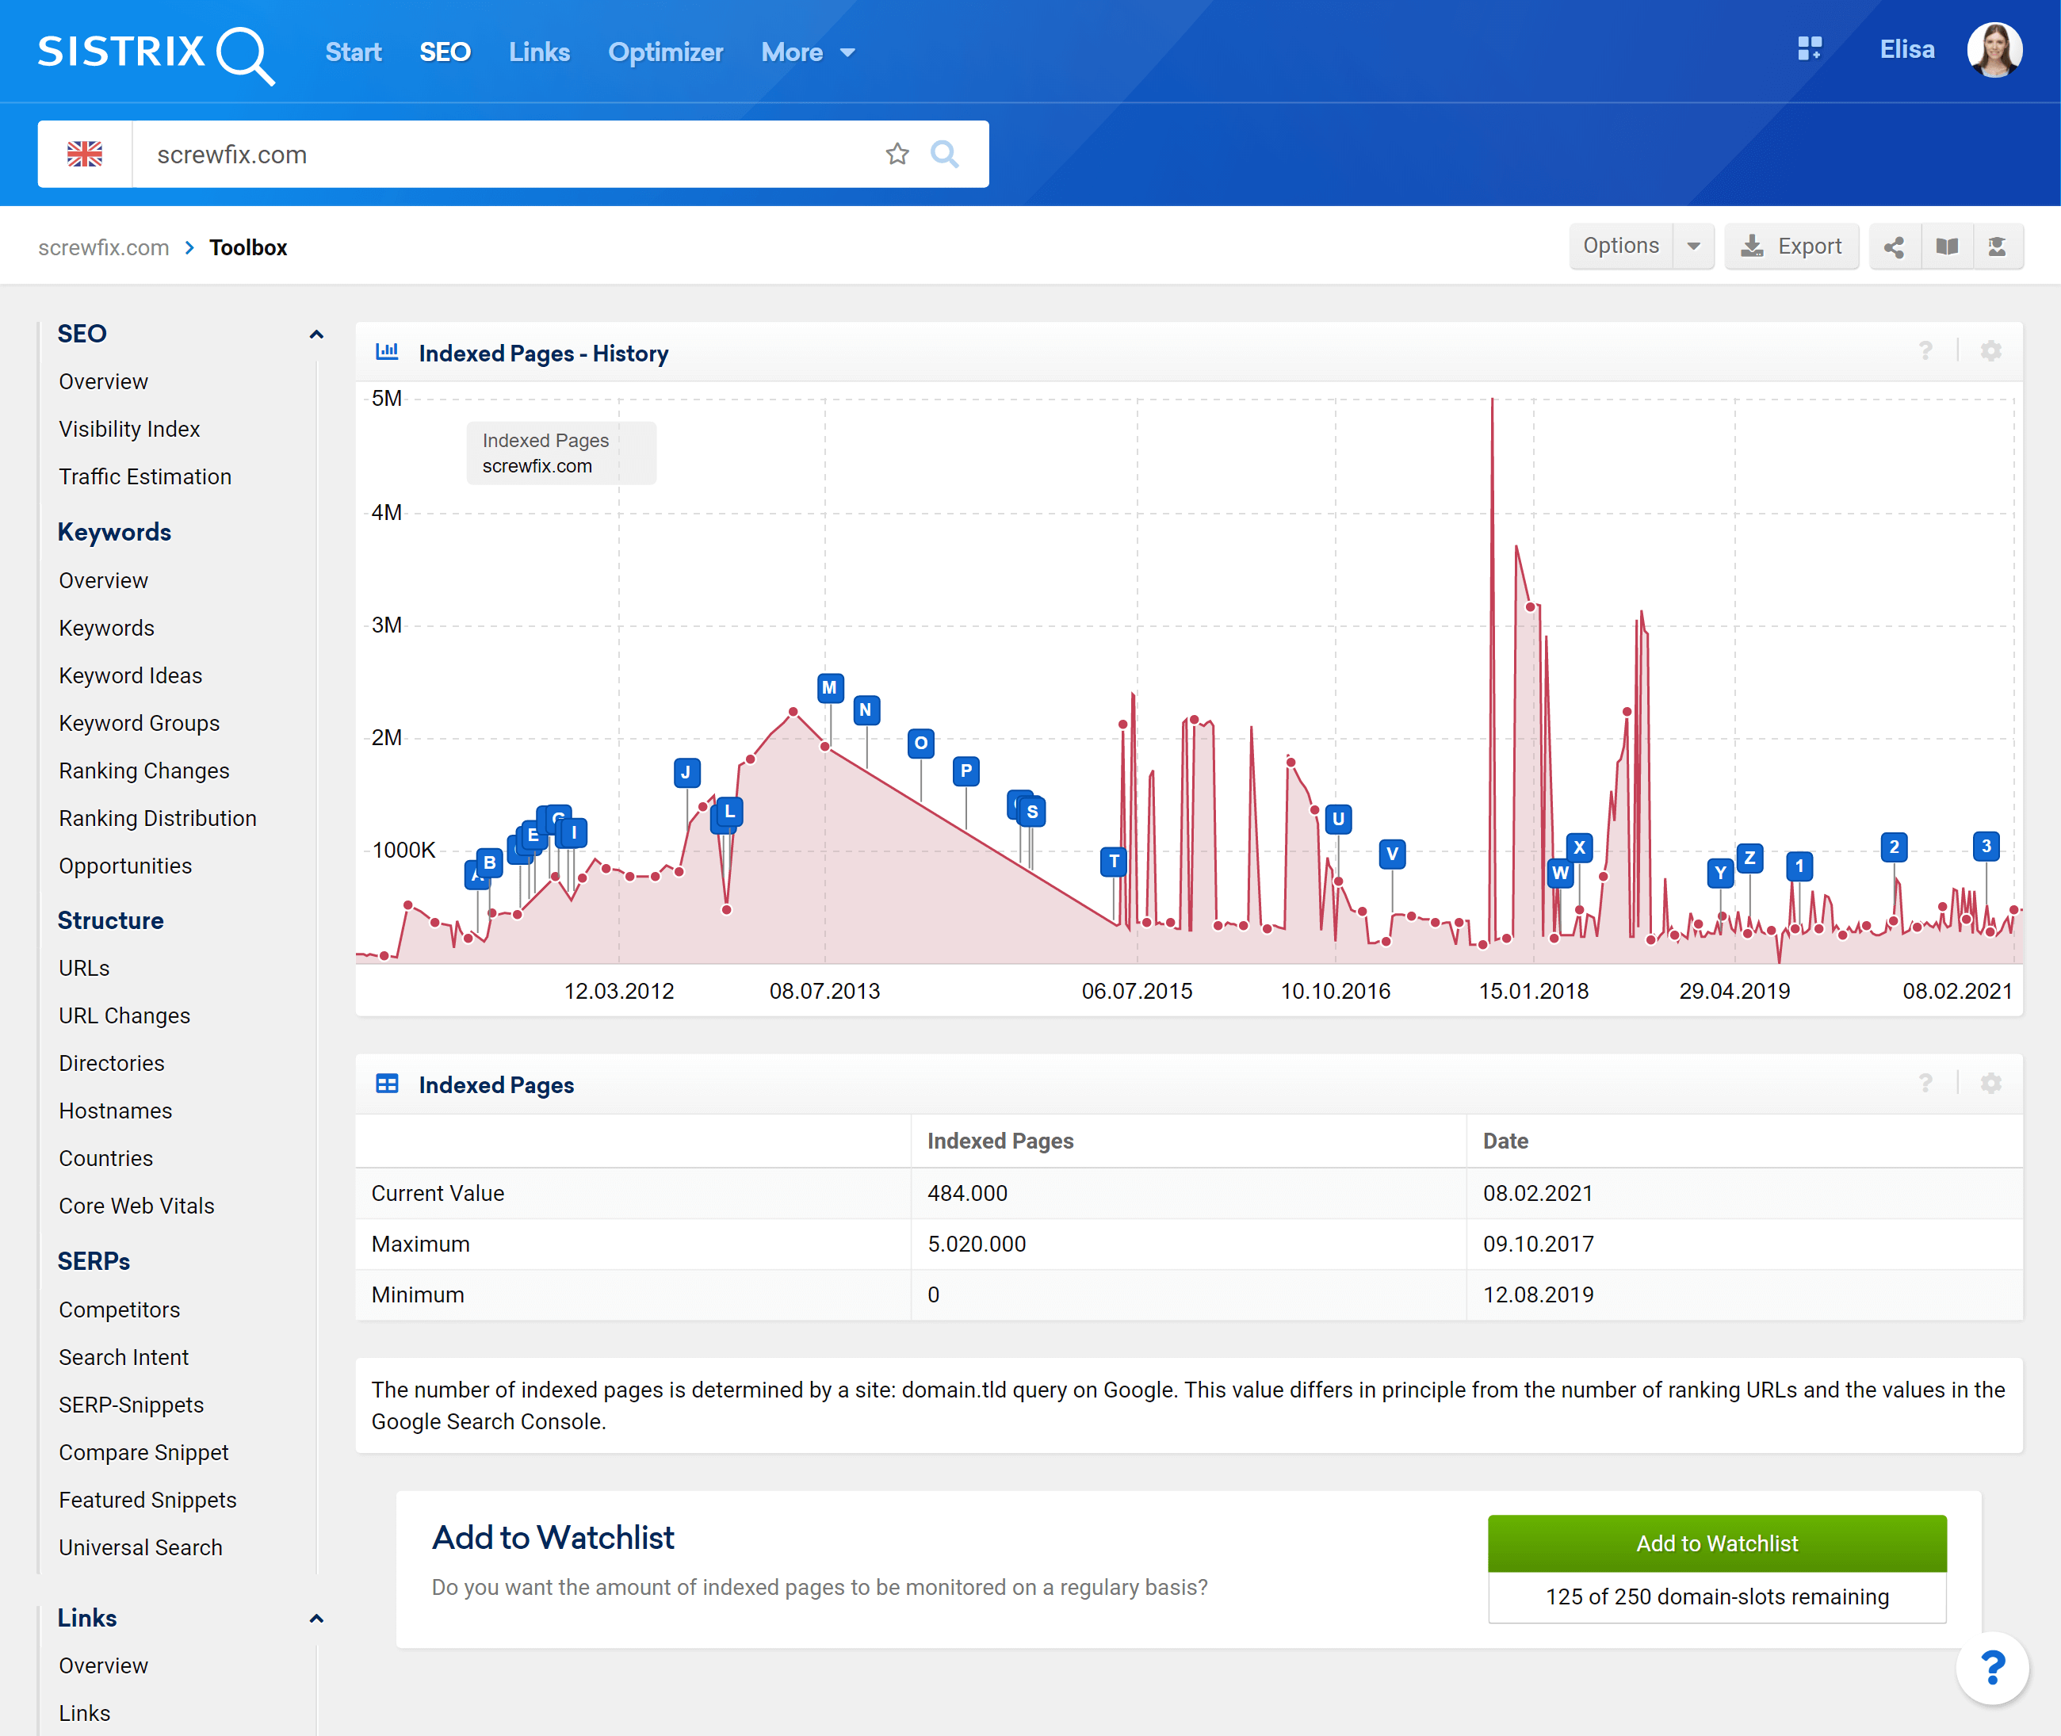Click the table icon beside Indexed Pages

pos(387,1084)
